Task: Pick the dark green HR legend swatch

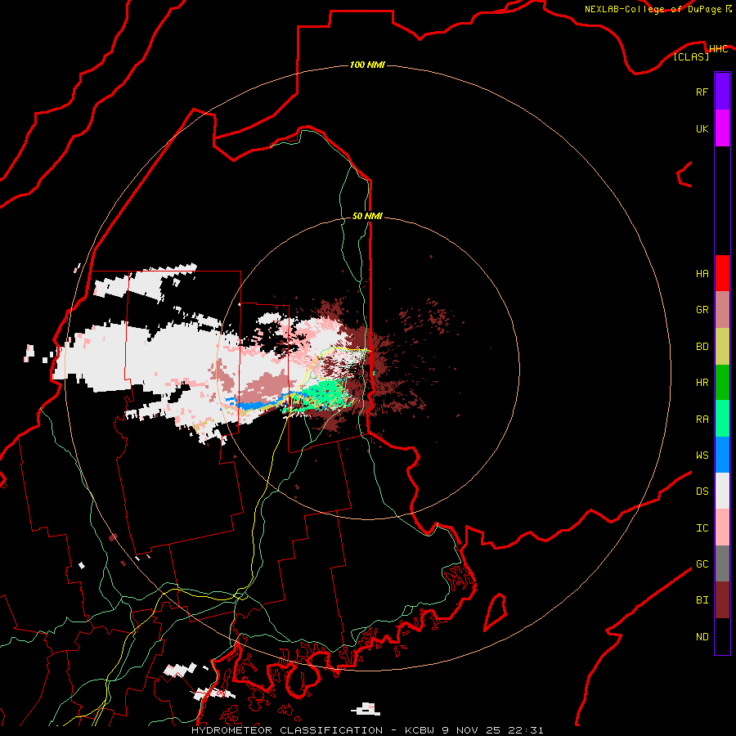Action: pos(722,383)
